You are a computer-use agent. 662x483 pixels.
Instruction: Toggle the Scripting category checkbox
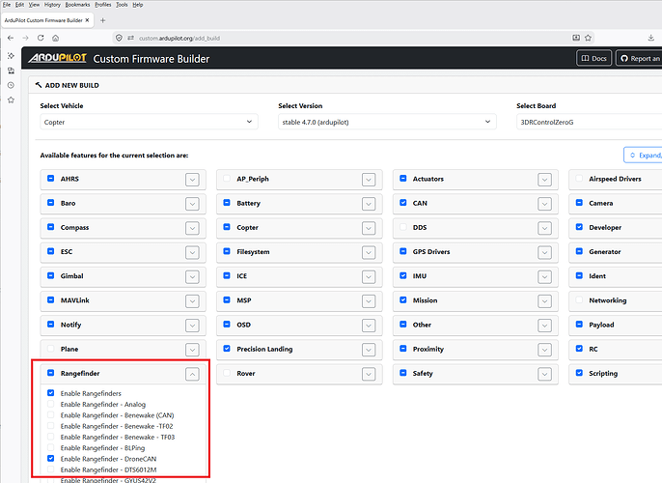pos(579,373)
